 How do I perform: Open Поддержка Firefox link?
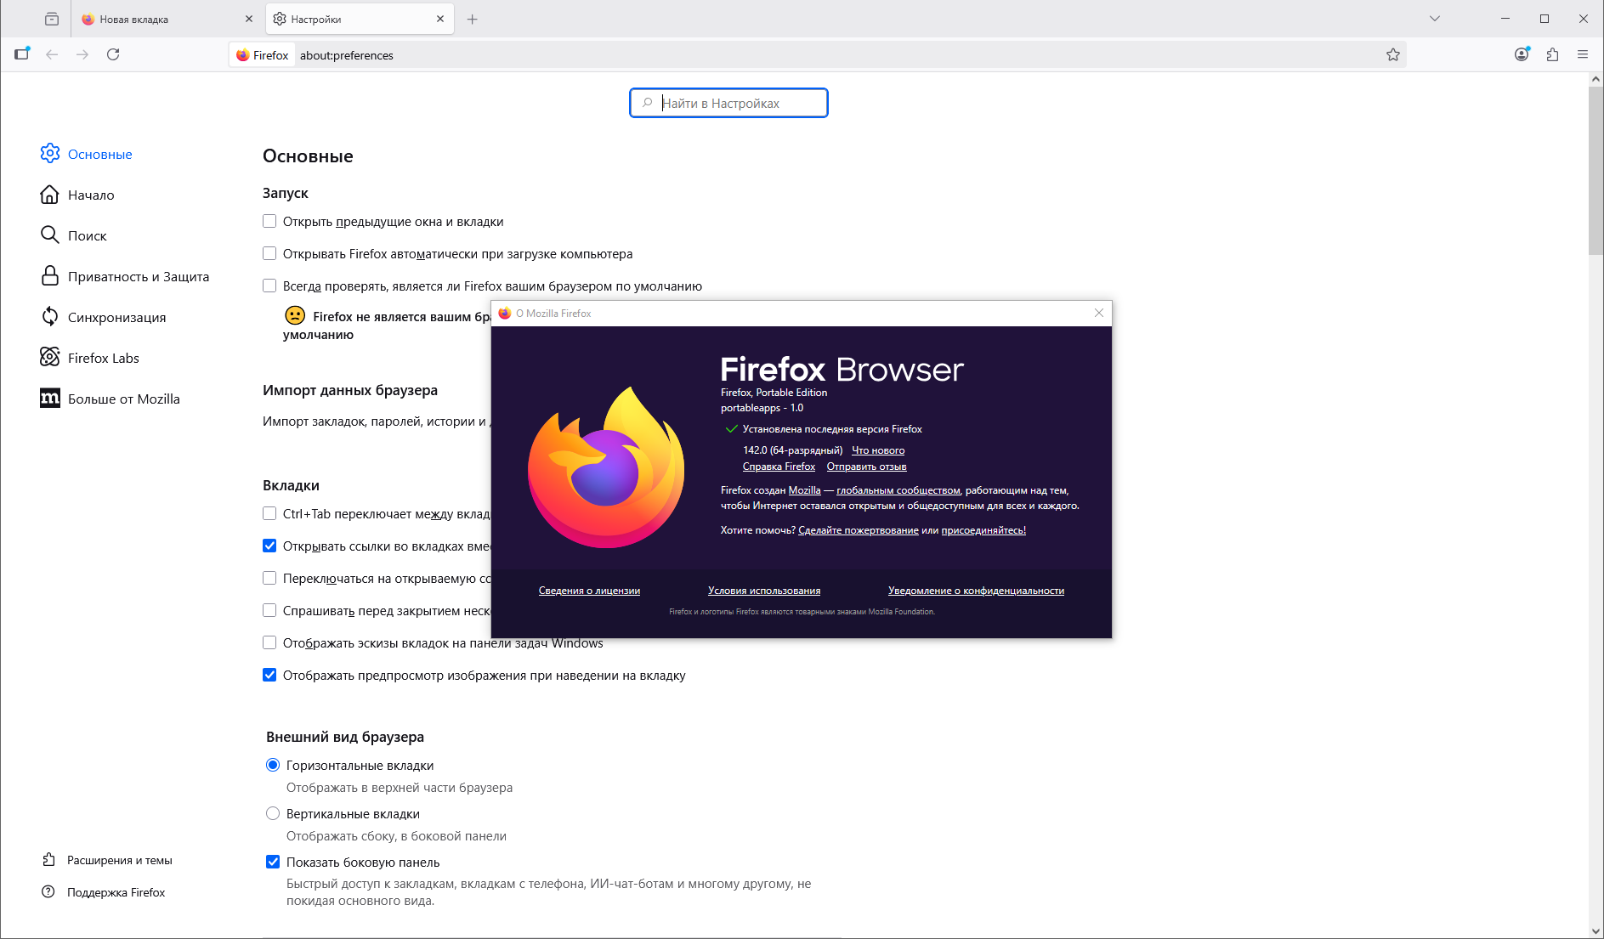[105, 892]
